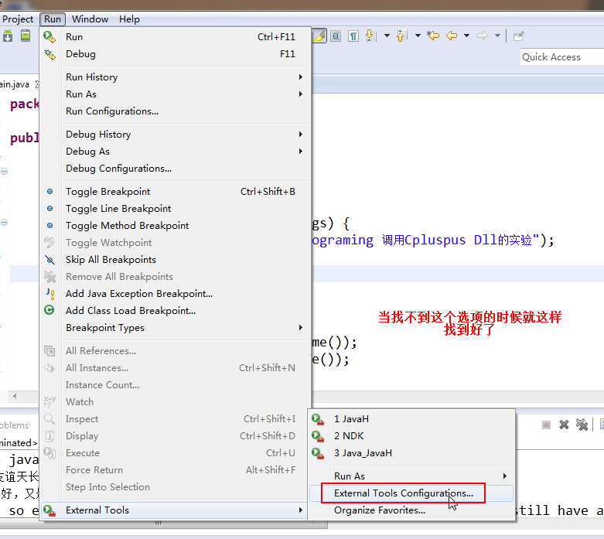The width and height of the screenshot is (604, 539).
Task: Choose Add Class Load Breakpoint...
Action: pyautogui.click(x=176, y=311)
